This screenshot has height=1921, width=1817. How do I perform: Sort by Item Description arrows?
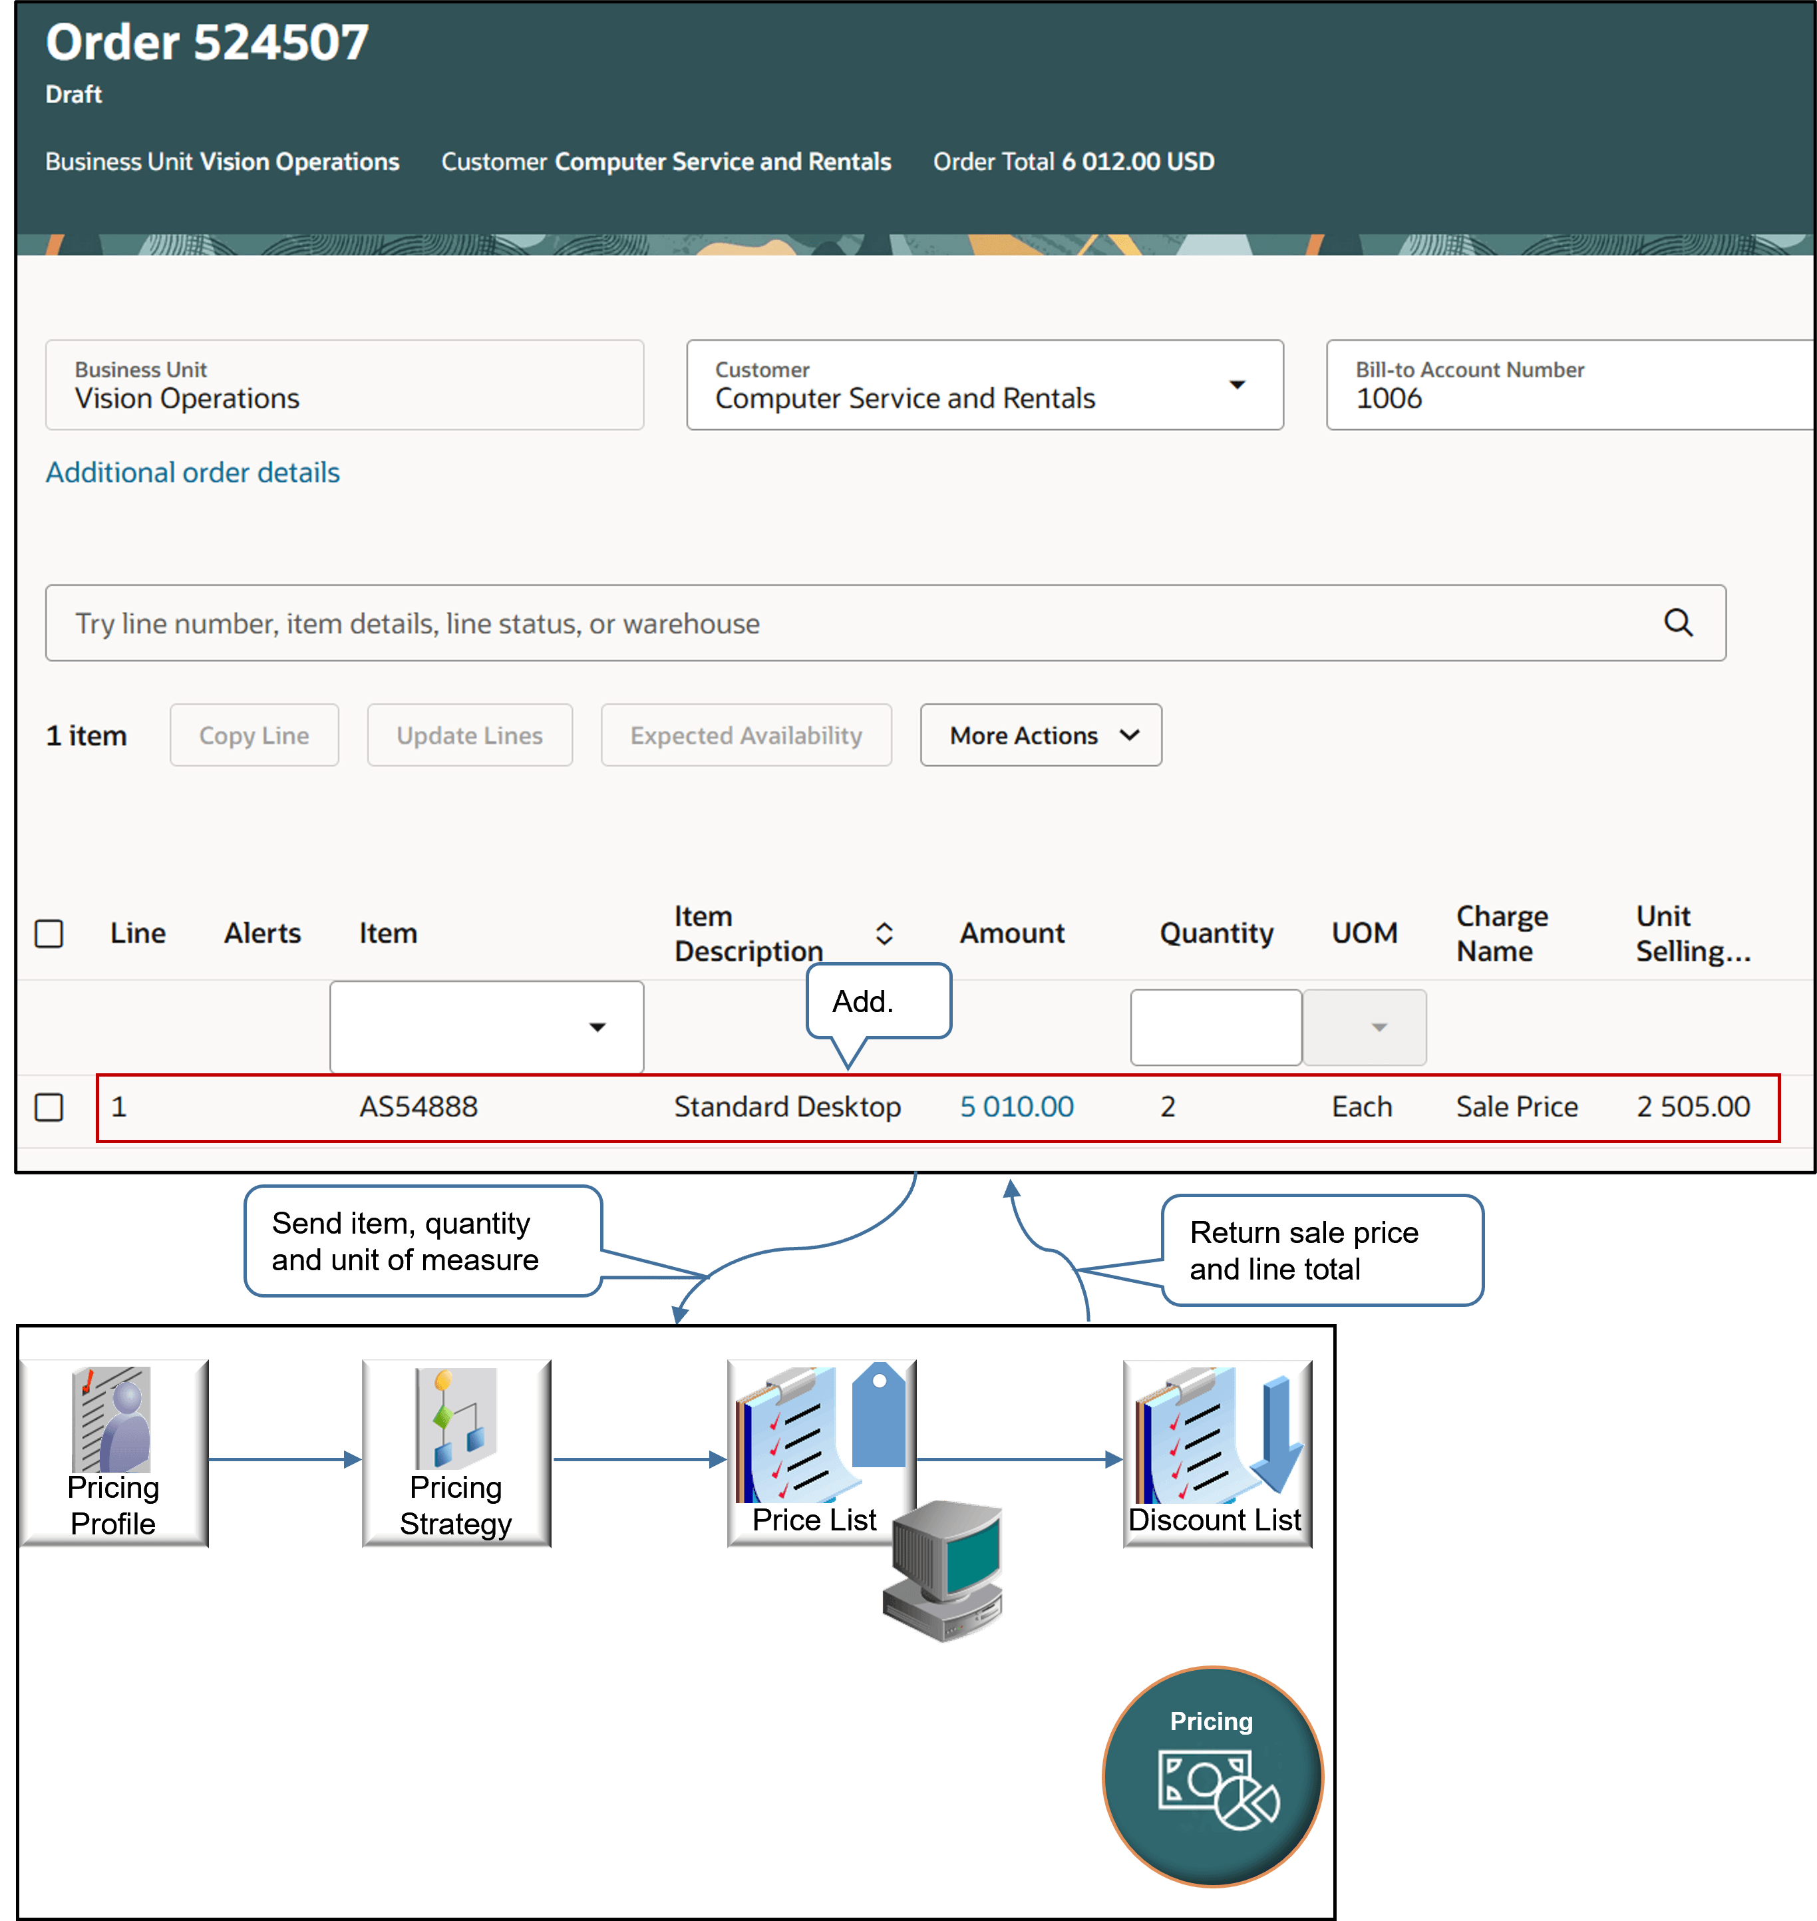click(884, 933)
